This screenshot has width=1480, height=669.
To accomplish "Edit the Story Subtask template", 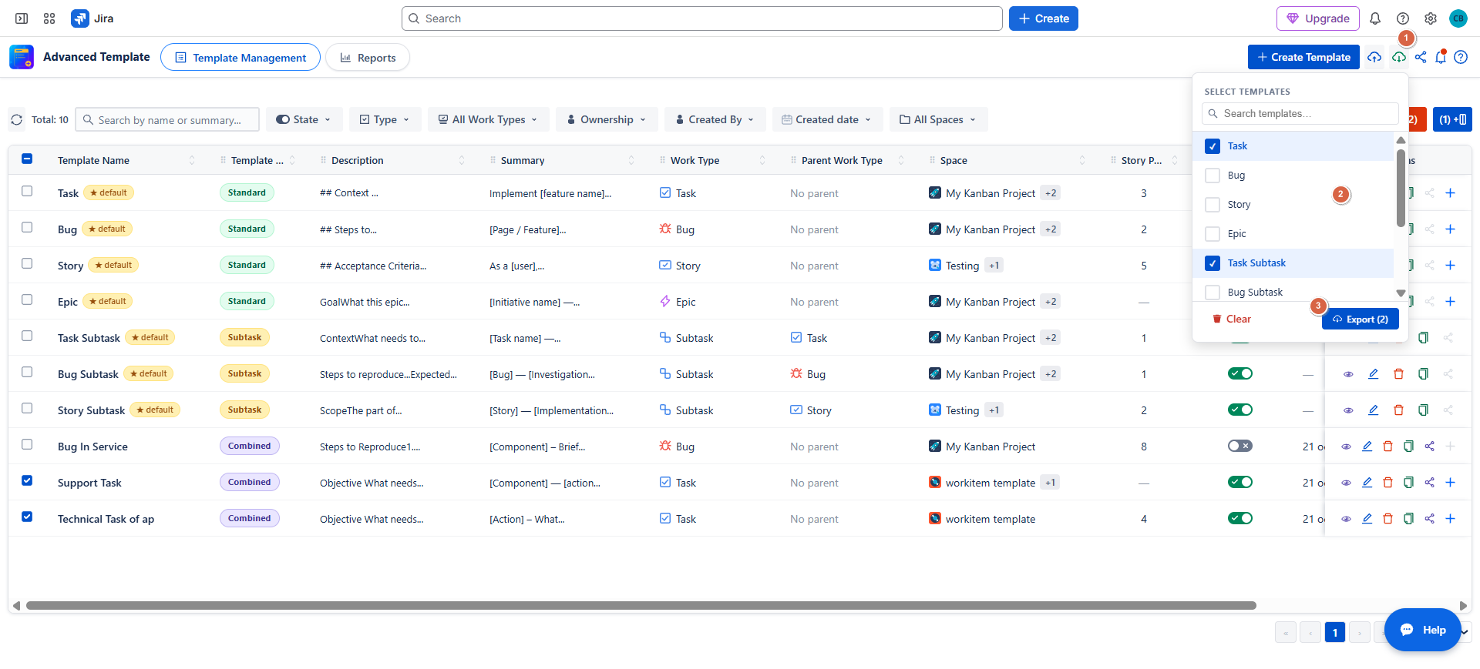I will click(x=1373, y=410).
